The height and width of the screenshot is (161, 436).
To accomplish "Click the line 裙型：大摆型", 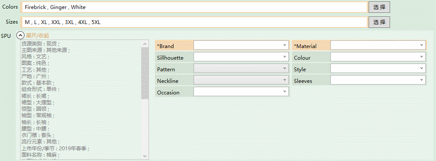I will pyautogui.click(x=38, y=103).
